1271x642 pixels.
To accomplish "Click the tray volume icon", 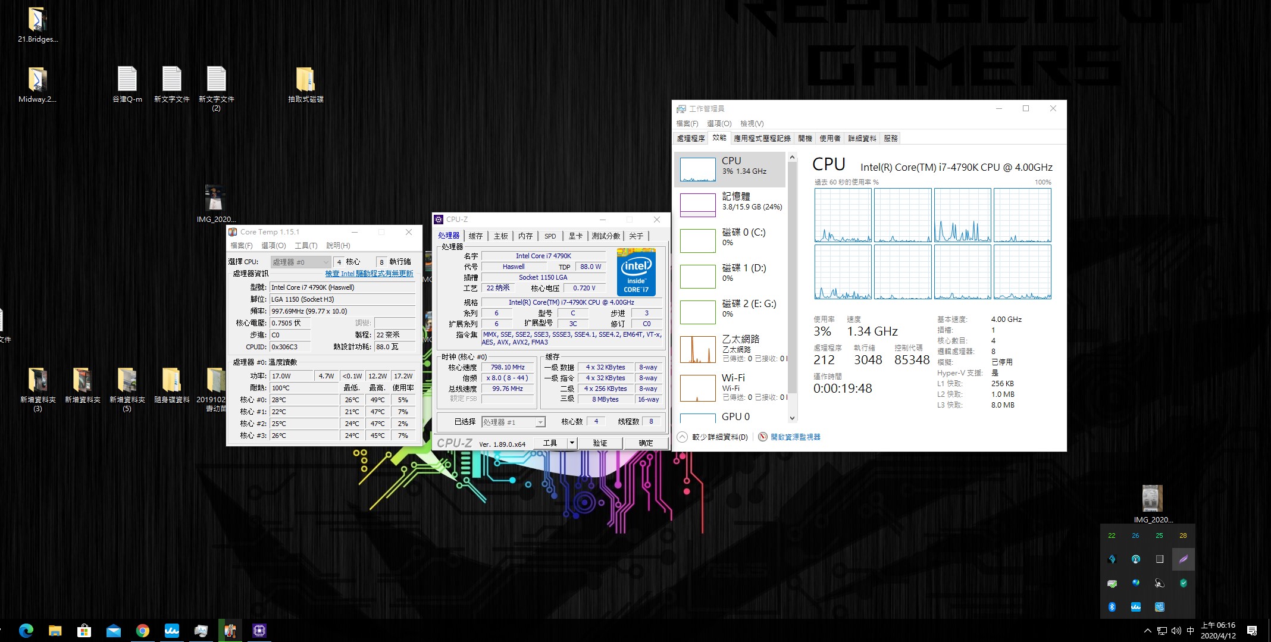I will tap(1176, 631).
